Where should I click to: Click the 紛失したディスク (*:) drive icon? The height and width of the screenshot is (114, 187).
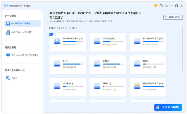point(137,86)
